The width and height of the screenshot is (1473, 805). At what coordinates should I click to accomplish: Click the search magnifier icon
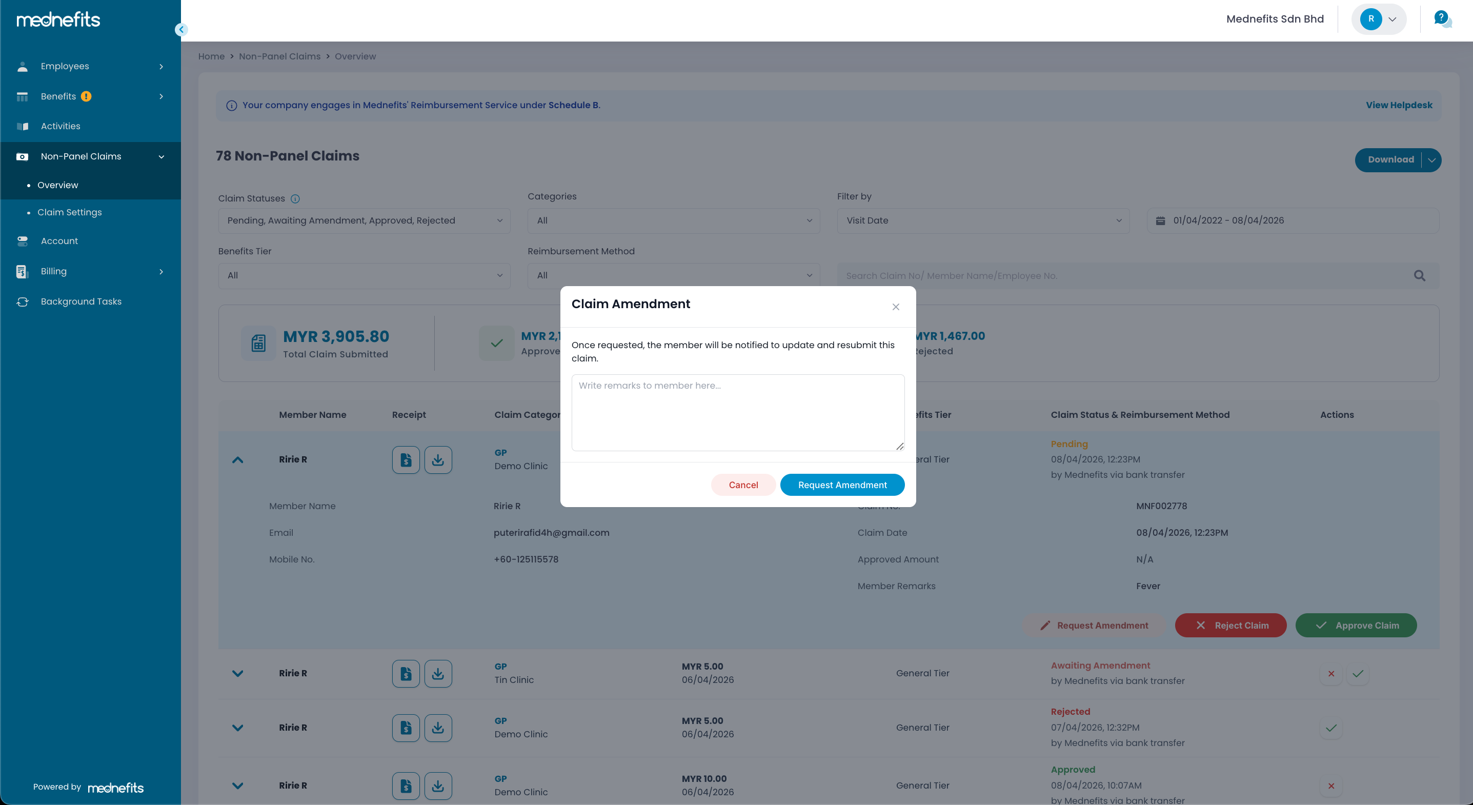(1419, 275)
